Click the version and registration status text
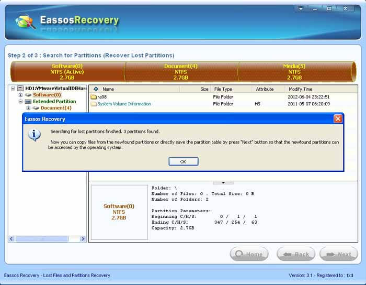366x285 pixels. click(321, 276)
